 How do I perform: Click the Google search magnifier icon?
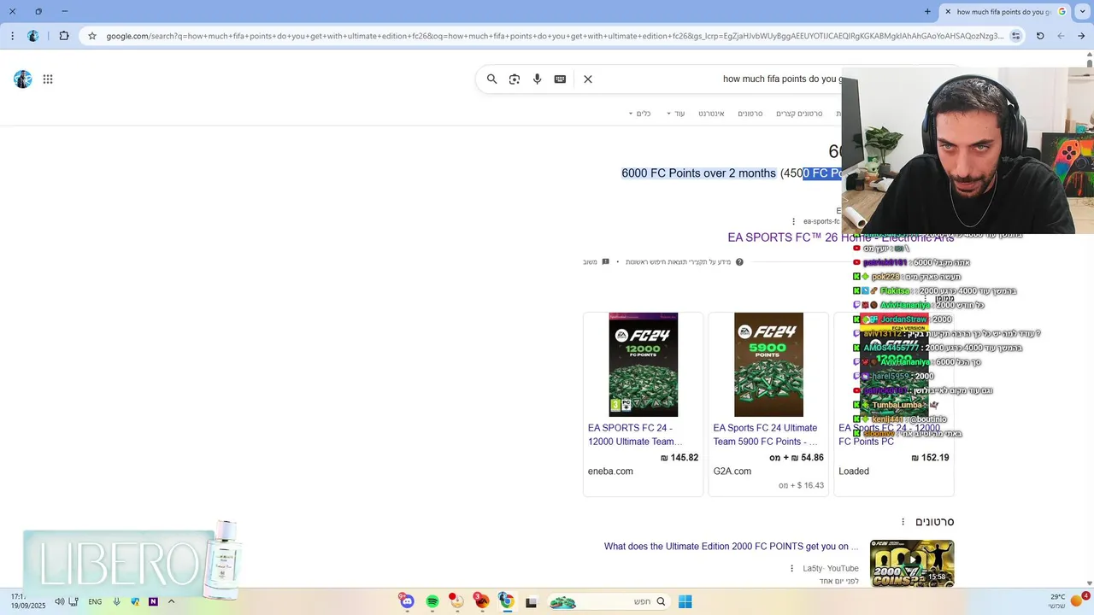(x=491, y=79)
